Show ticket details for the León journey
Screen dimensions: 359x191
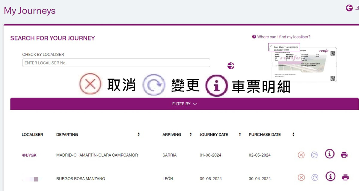pyautogui.click(x=330, y=176)
